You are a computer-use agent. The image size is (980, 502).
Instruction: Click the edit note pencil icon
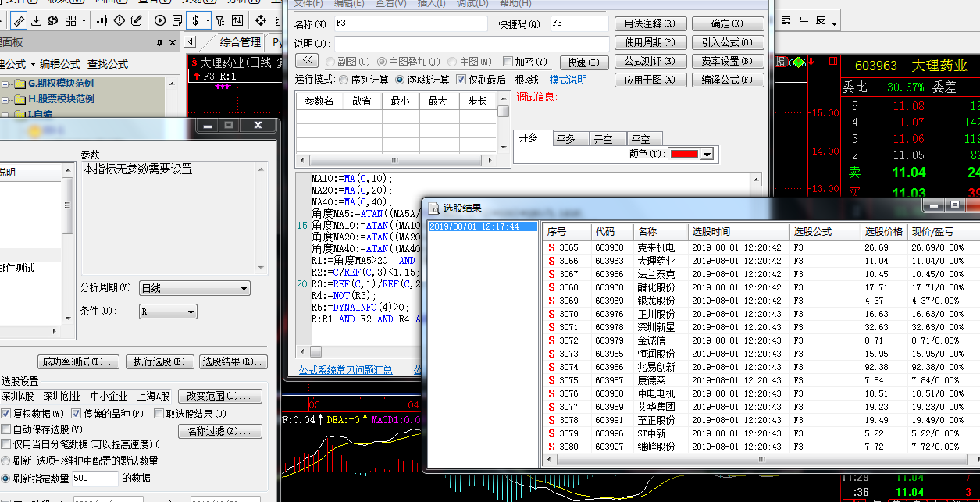tap(137, 20)
